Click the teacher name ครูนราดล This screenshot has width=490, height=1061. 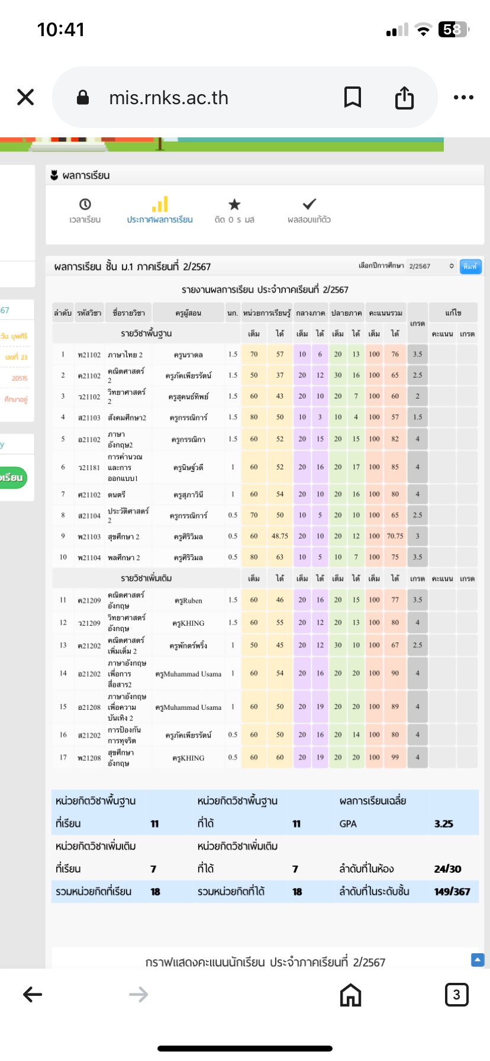pos(188,355)
